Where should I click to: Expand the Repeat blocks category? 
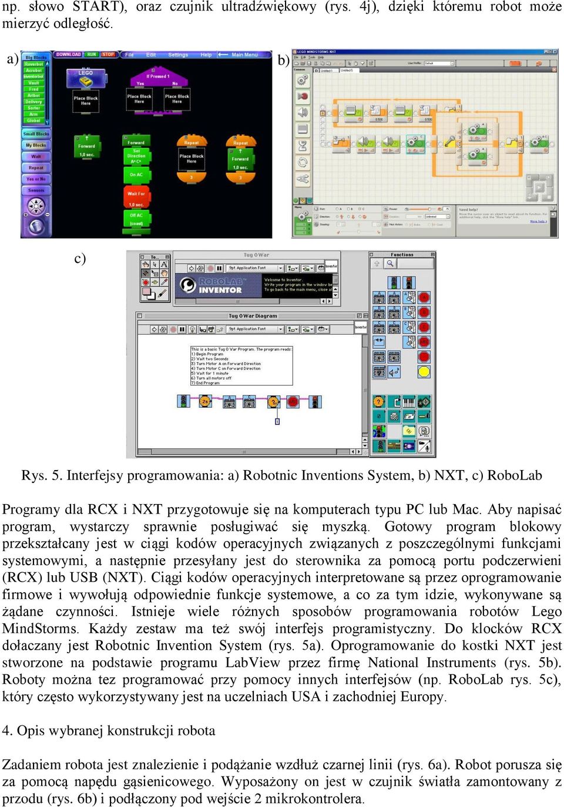click(36, 168)
